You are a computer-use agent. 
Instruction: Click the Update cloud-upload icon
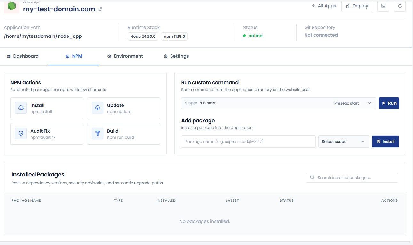pyautogui.click(x=98, y=108)
